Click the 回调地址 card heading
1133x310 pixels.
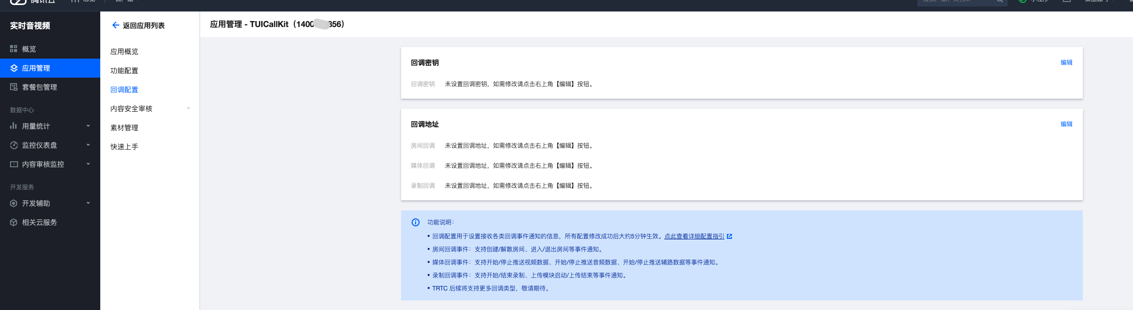tap(425, 124)
